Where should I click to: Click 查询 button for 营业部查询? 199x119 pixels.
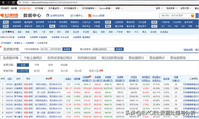click(119, 49)
